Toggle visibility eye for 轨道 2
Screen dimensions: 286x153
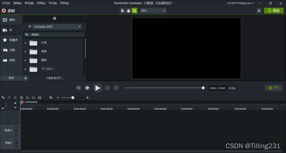pos(16,127)
